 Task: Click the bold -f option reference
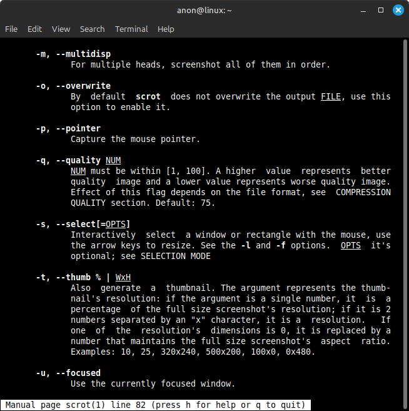click(x=281, y=245)
